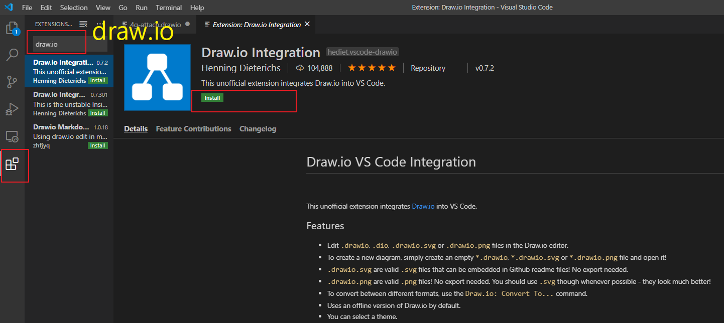Click the v0.7.2 version label
The height and width of the screenshot is (323, 724).
click(x=485, y=68)
